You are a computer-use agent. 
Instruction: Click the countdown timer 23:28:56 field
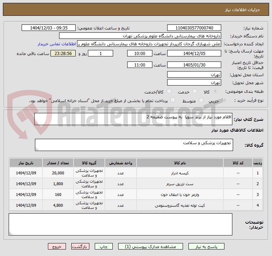[x=63, y=54]
